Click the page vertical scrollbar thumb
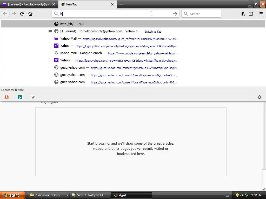This screenshot has height=199, width=266. 264,135
